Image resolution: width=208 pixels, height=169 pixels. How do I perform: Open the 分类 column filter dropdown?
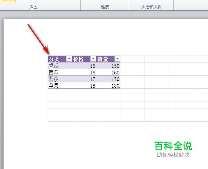point(69,59)
